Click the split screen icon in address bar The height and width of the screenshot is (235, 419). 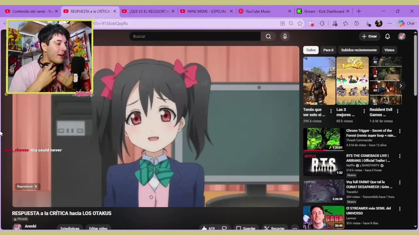click(x=282, y=23)
